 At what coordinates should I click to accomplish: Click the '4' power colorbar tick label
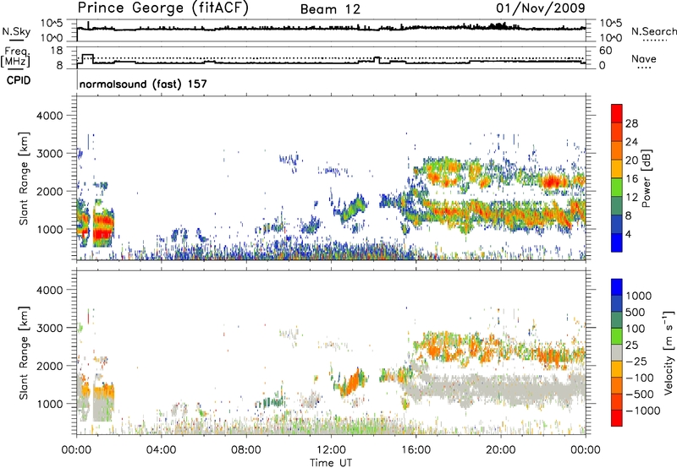pyautogui.click(x=628, y=234)
